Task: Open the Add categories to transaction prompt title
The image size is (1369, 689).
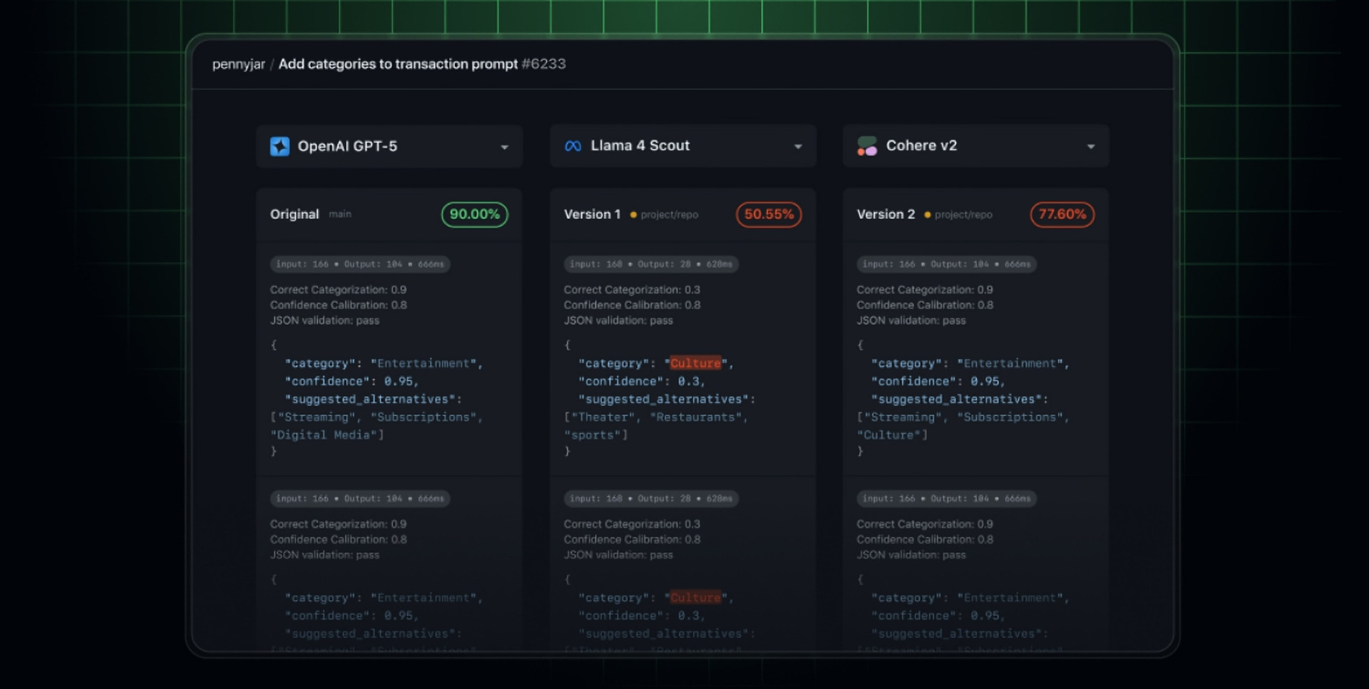Action: (398, 64)
